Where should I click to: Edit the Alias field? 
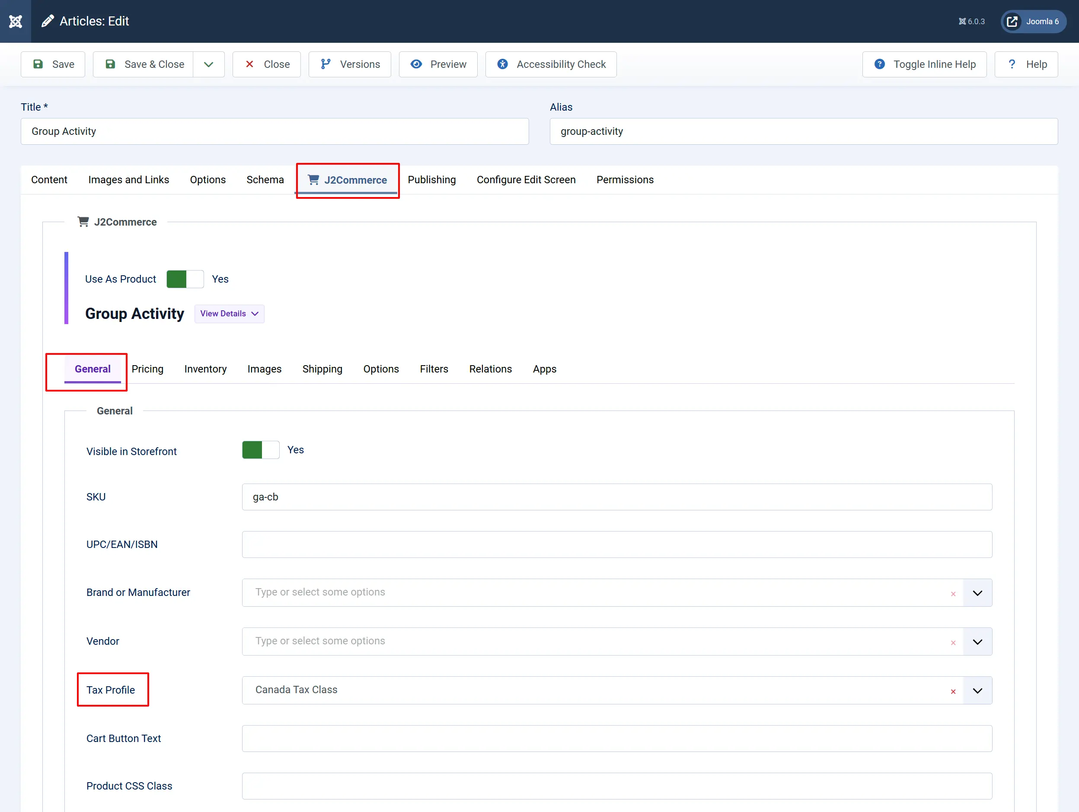[803, 131]
